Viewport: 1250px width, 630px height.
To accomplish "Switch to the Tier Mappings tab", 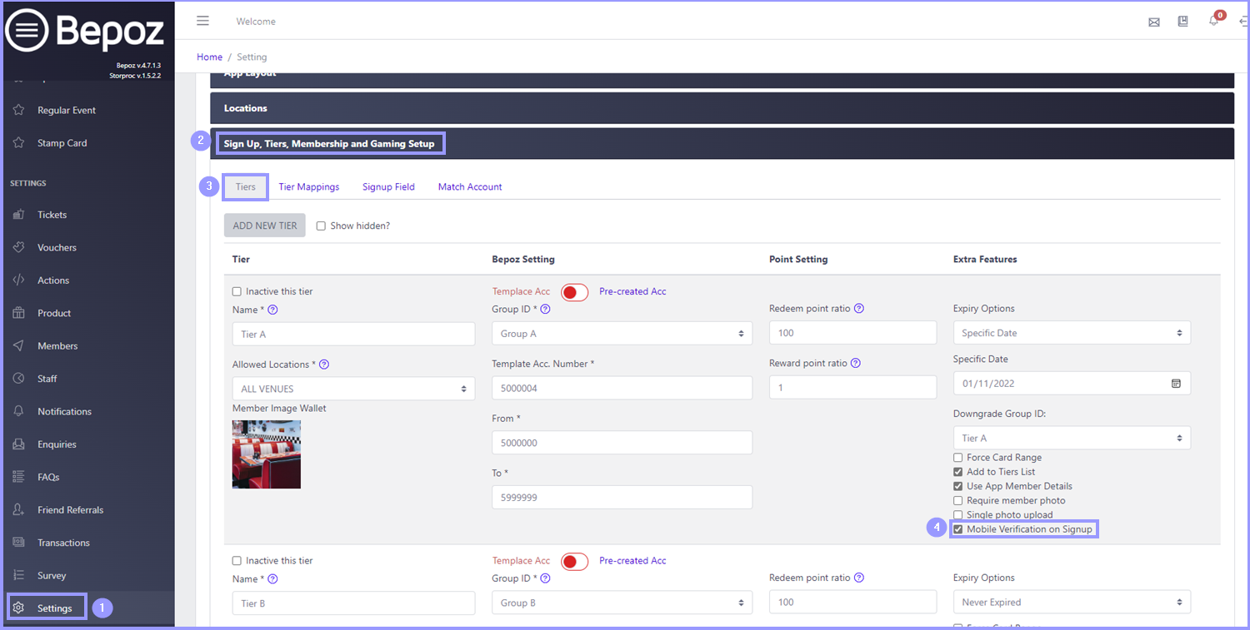I will 309,187.
